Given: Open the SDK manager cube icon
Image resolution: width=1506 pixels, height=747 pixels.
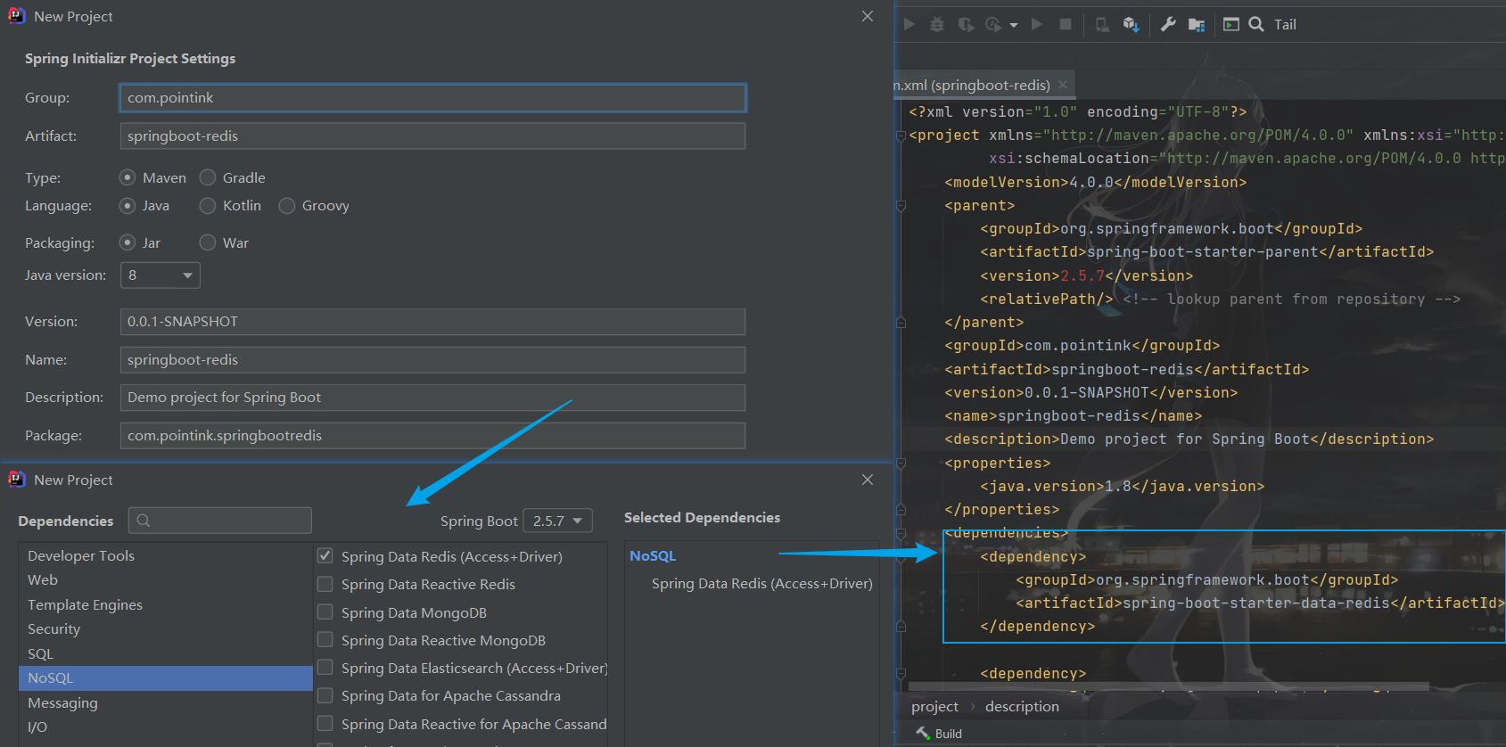Looking at the screenshot, I should pos(1131,24).
